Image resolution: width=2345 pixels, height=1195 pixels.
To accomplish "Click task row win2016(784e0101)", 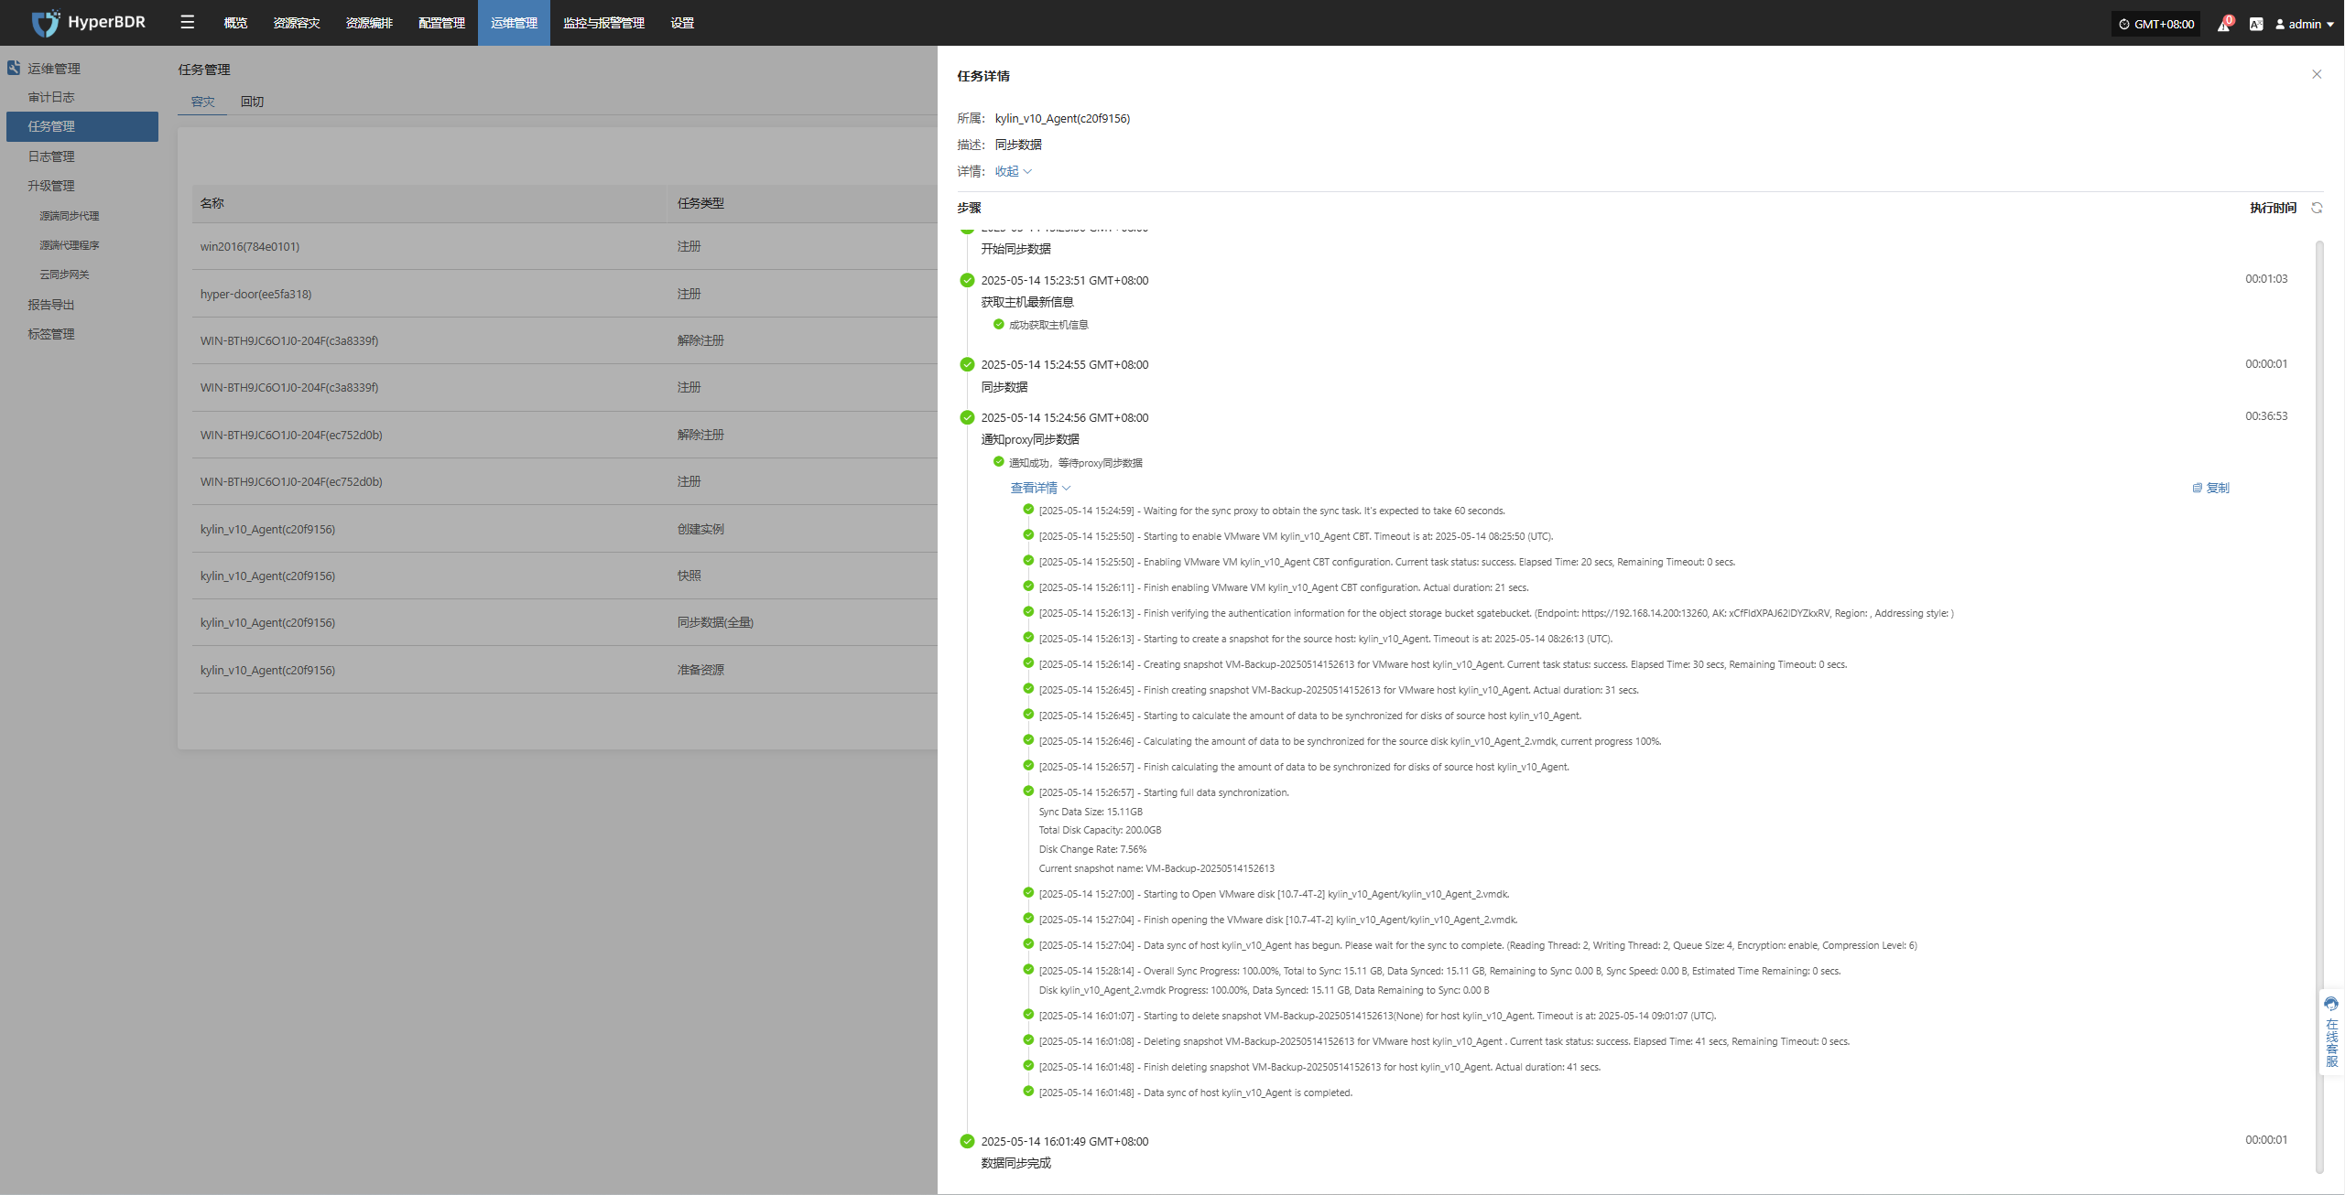I will click(564, 246).
